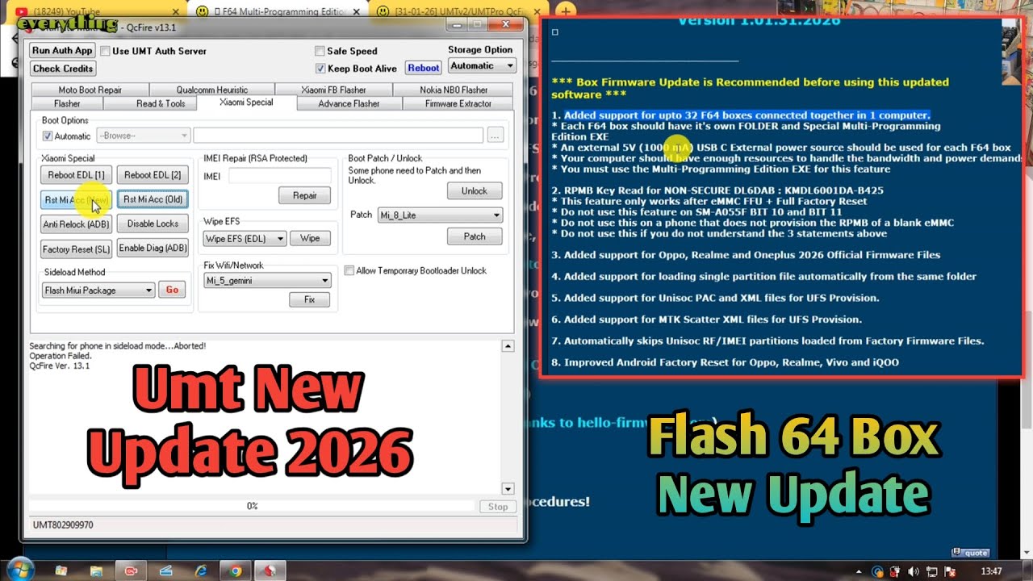Click the boot file path field

coord(338,136)
